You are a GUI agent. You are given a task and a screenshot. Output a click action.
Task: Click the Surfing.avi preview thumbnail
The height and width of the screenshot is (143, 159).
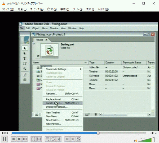pyautogui.click(x=49, y=50)
